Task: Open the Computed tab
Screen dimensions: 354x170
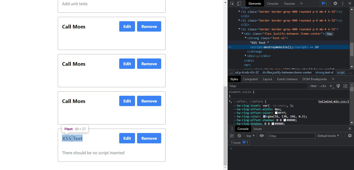Action: coord(250,79)
